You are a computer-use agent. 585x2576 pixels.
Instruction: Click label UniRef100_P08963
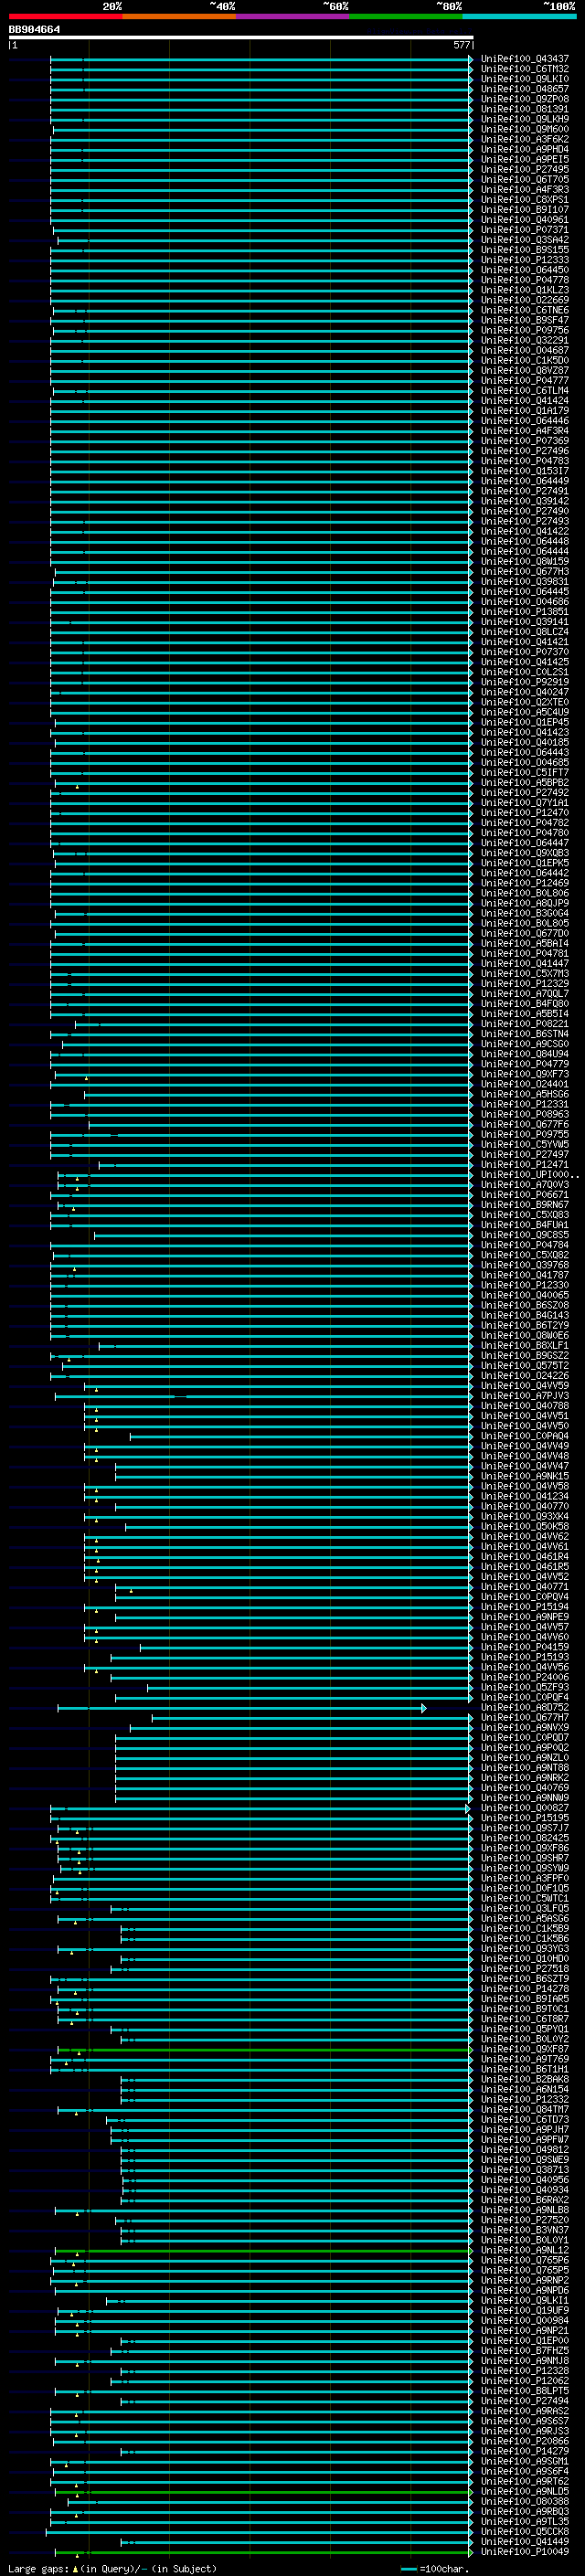click(525, 1114)
